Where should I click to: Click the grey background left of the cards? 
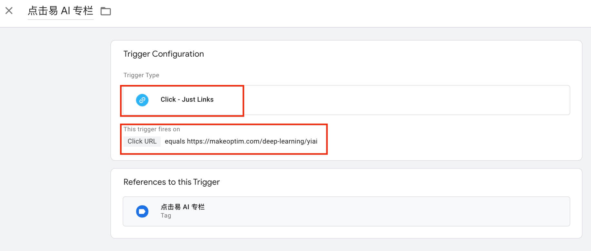(55, 138)
